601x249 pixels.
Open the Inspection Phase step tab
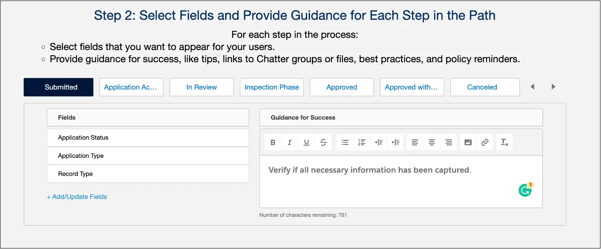272,87
